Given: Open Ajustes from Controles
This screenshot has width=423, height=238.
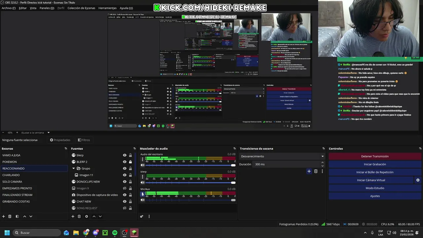Looking at the screenshot, I should click(x=375, y=196).
